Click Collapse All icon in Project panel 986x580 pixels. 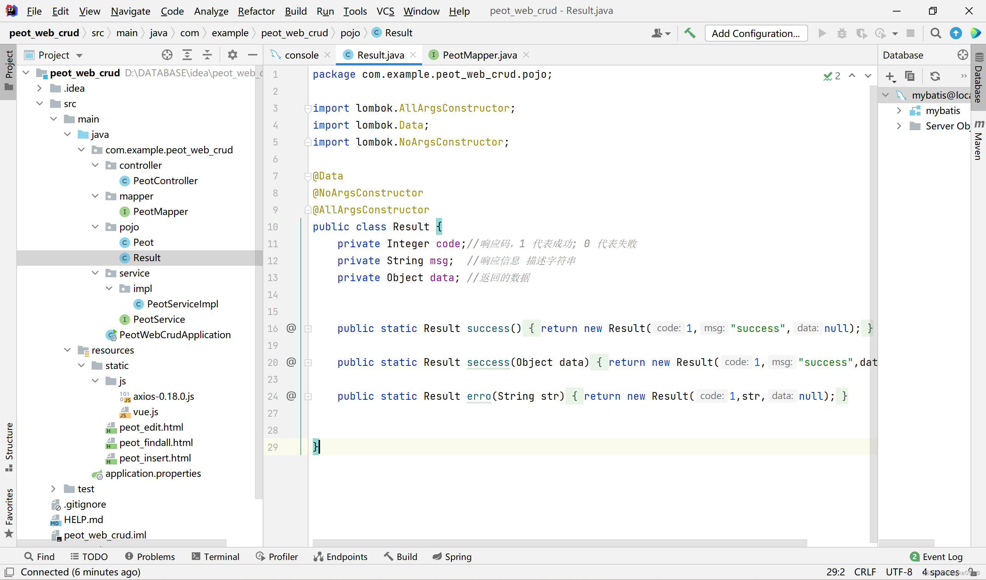(x=207, y=55)
